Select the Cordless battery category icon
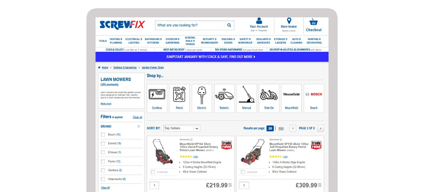The height and width of the screenshot is (192, 424). pos(157,94)
